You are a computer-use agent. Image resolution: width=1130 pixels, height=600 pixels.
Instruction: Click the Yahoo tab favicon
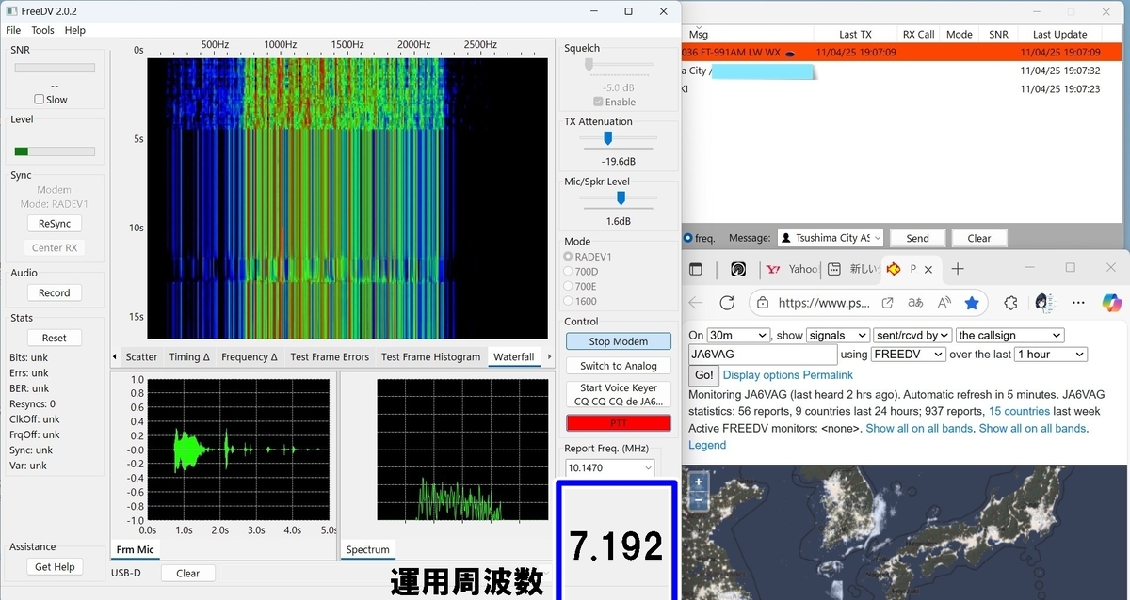point(775,269)
